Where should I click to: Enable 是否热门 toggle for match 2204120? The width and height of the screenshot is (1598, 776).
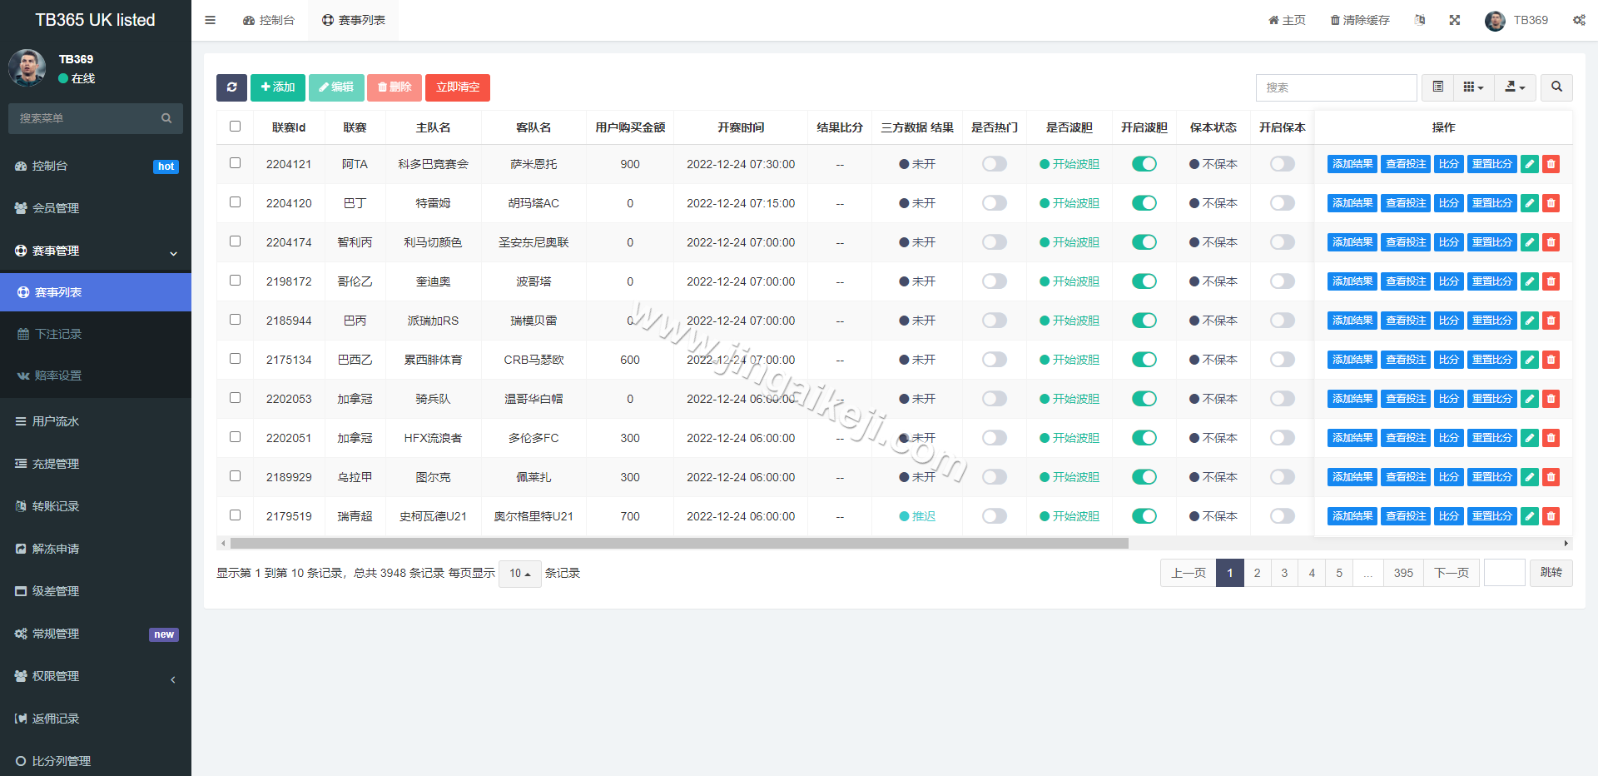pos(994,202)
